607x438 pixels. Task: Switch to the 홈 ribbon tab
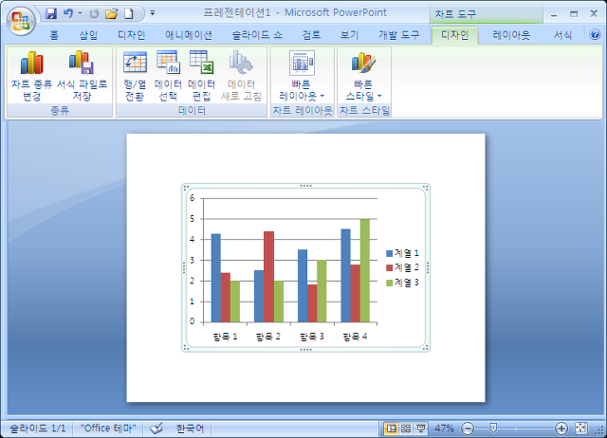pos(54,35)
